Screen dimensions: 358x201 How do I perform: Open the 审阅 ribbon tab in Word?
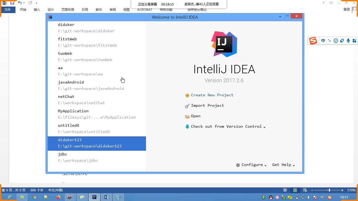click(113, 10)
